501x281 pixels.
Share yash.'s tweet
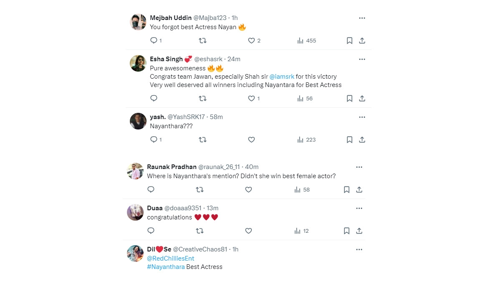(x=362, y=139)
